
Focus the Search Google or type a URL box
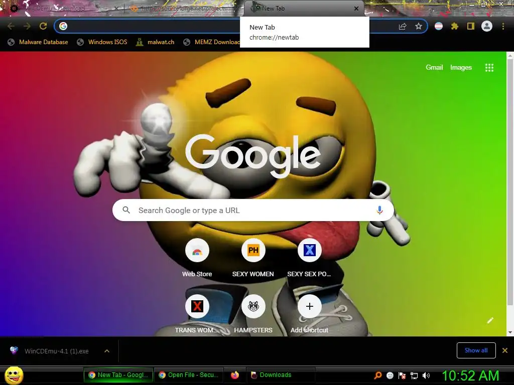pos(253,210)
